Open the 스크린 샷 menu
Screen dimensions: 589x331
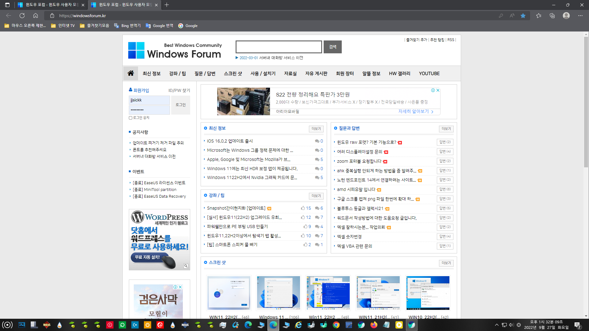[233, 74]
